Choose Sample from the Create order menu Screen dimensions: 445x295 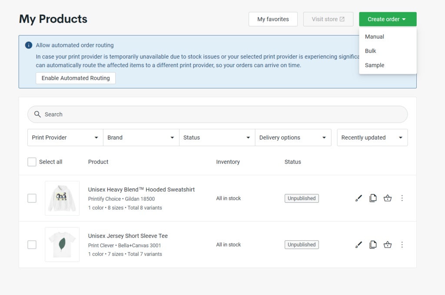(374, 65)
